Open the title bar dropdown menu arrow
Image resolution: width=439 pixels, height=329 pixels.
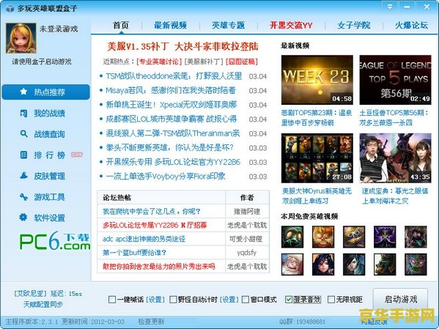[x=390, y=7]
